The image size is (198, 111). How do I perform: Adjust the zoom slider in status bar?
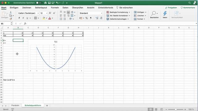click(176, 109)
